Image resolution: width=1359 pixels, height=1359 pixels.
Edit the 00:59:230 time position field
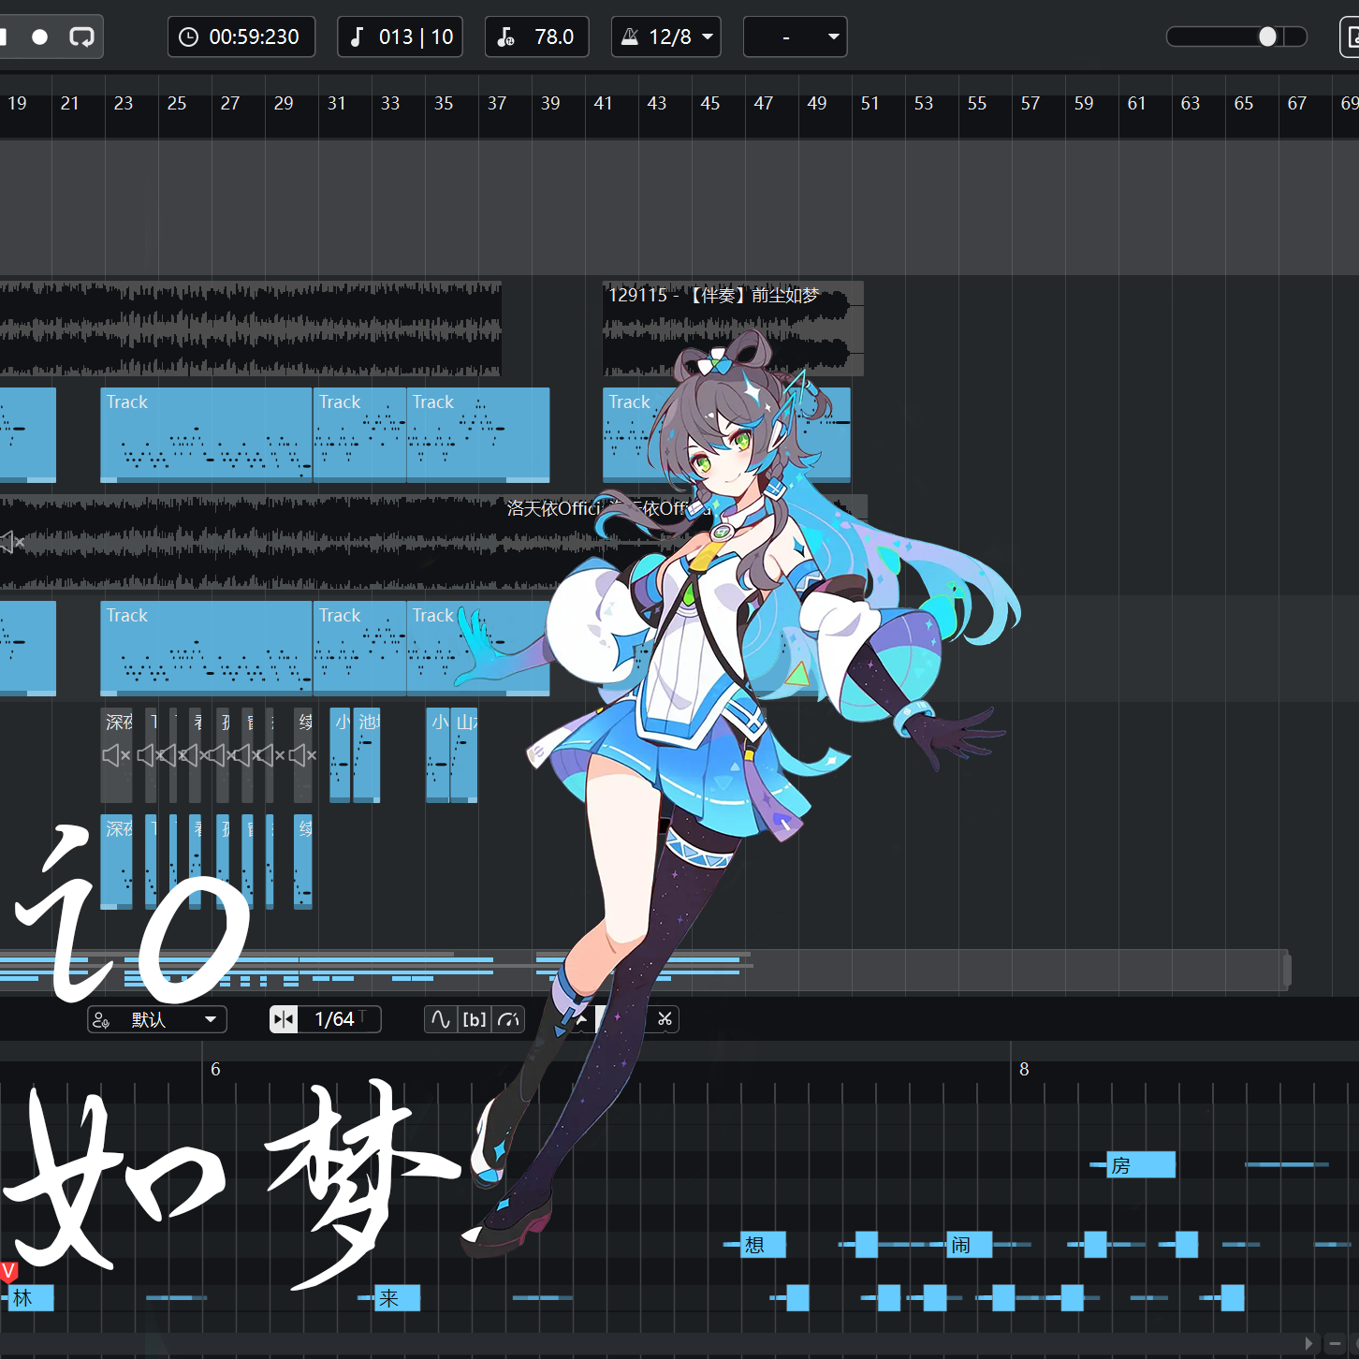[x=241, y=37]
